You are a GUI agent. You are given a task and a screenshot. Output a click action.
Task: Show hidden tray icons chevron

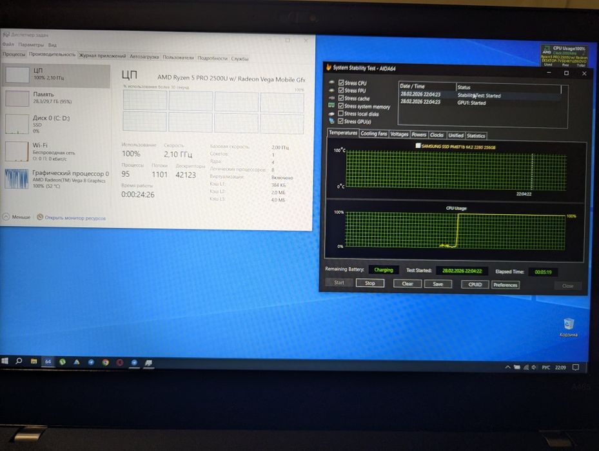point(507,367)
